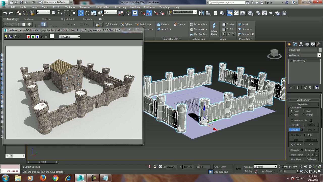323x182 pixels.
Task: Open Chrome from the Windows taskbar
Action: (55, 178)
